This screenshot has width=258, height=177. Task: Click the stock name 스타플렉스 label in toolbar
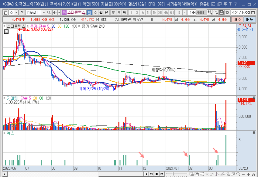[x=76, y=12]
